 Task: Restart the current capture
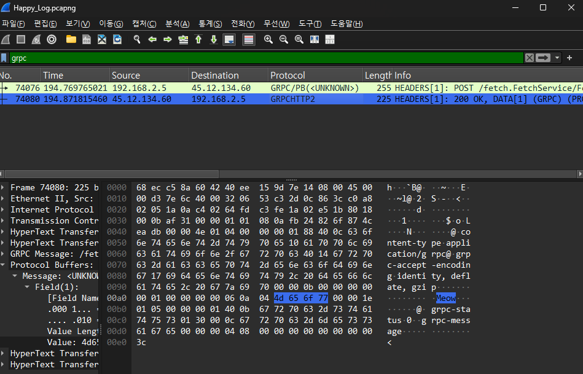point(36,39)
